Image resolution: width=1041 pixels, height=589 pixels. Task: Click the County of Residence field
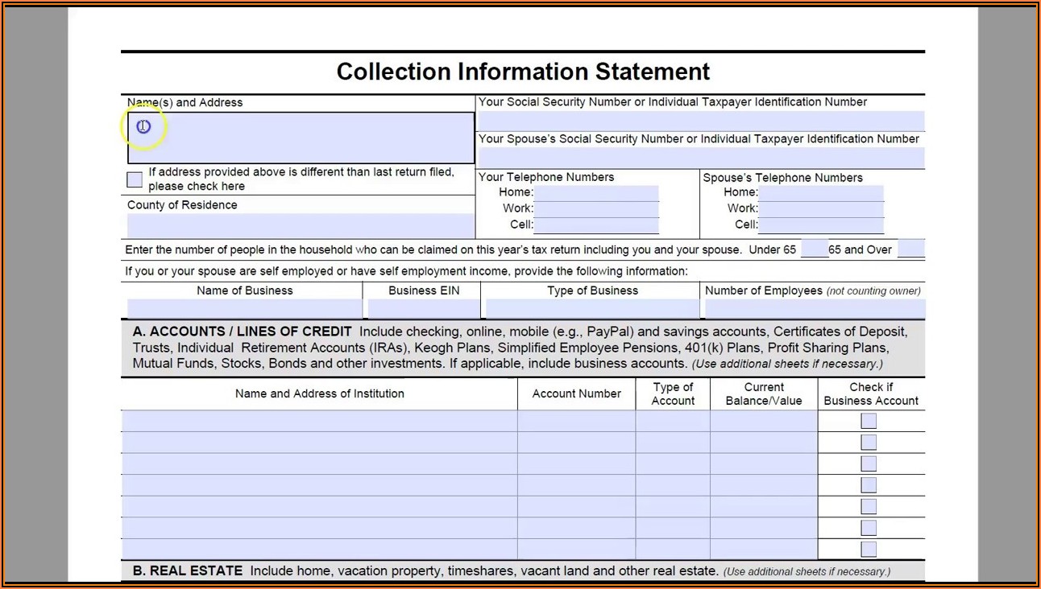click(x=301, y=225)
